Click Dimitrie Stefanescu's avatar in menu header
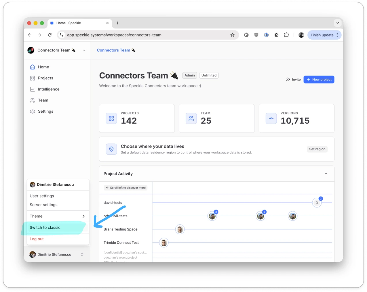 point(33,185)
